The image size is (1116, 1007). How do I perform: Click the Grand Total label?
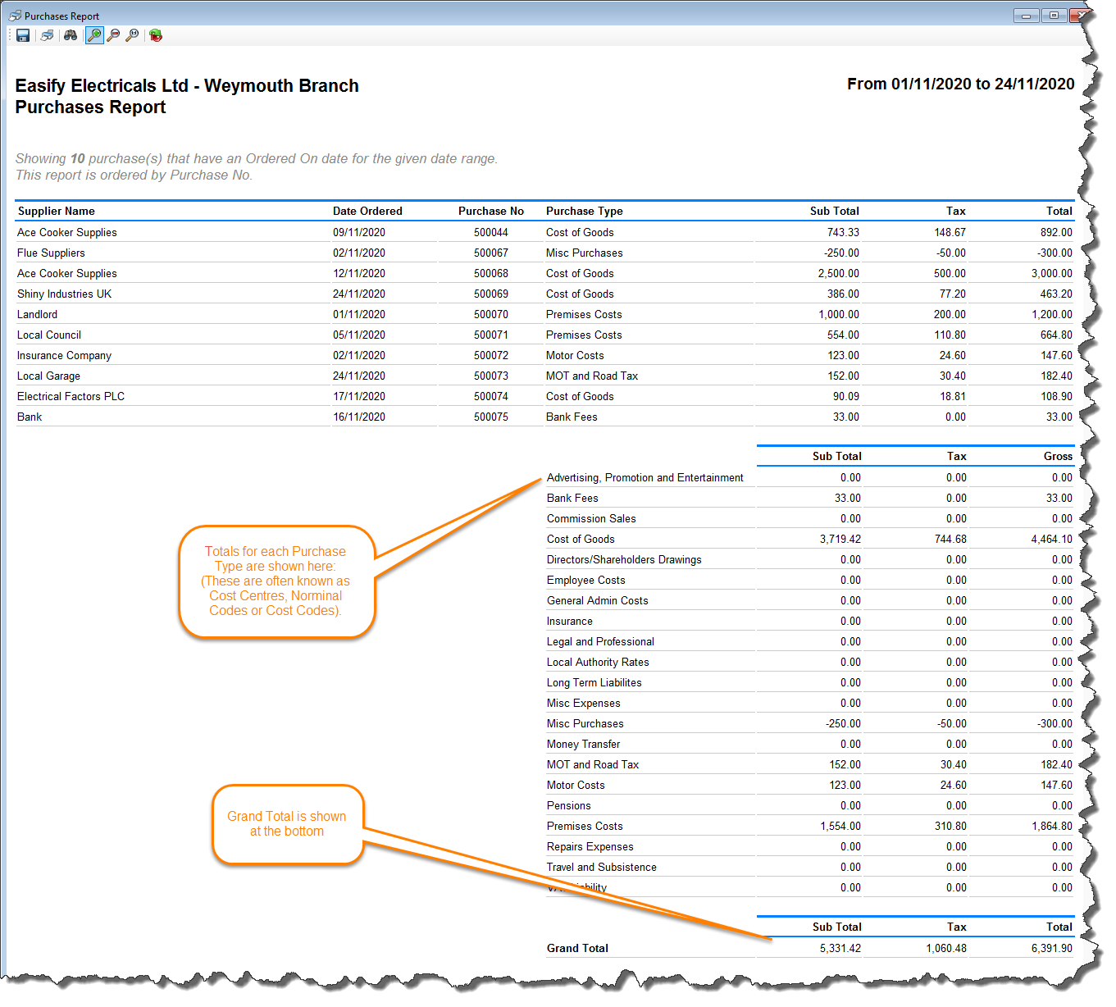(x=577, y=949)
